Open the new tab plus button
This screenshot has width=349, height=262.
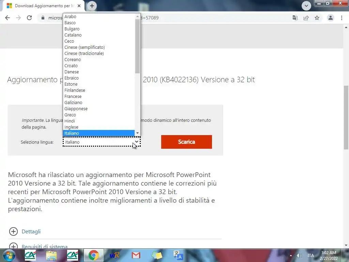pos(92,6)
